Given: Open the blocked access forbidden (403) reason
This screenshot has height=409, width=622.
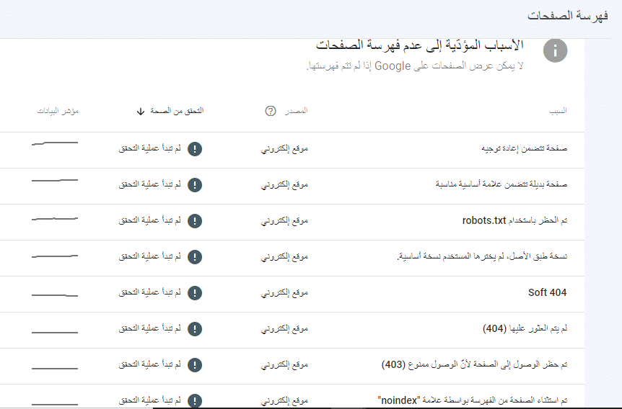Looking at the screenshot, I should tap(474, 364).
